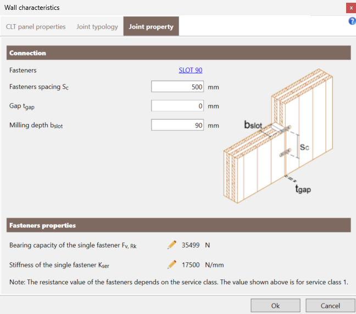Viewport: 356px width, 314px height.
Task: Click the Milling depth bslot field
Action: [x=177, y=125]
